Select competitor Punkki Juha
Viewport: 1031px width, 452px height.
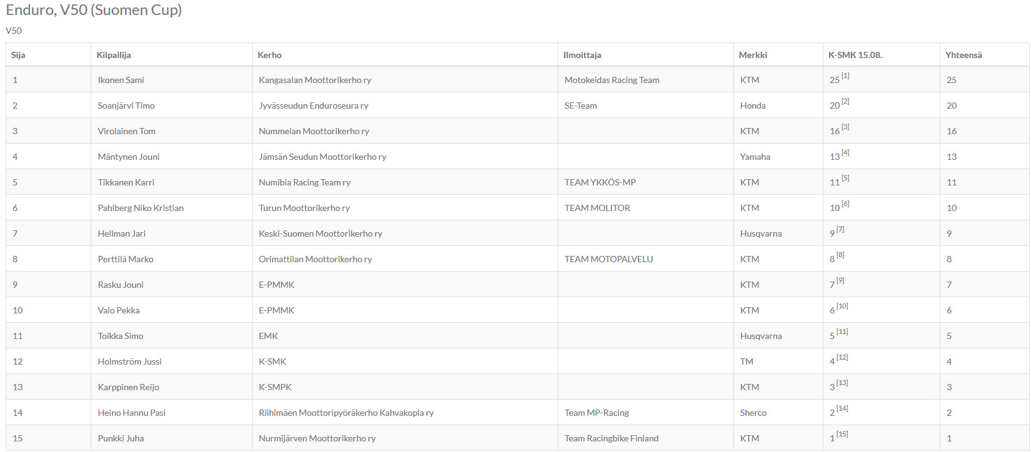(x=121, y=438)
